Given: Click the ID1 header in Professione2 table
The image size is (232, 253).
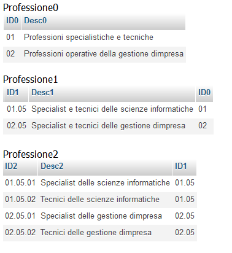Looking at the screenshot, I should click(184, 167).
